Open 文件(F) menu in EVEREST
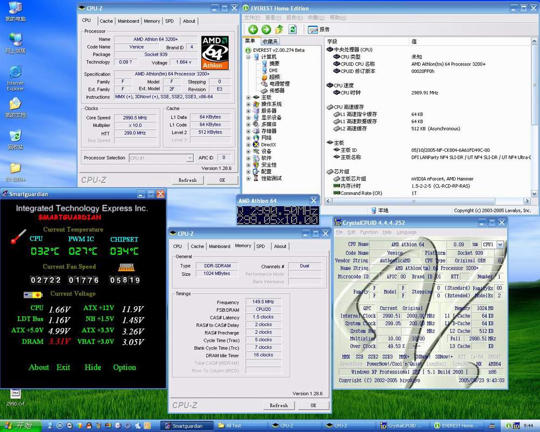 252,18
